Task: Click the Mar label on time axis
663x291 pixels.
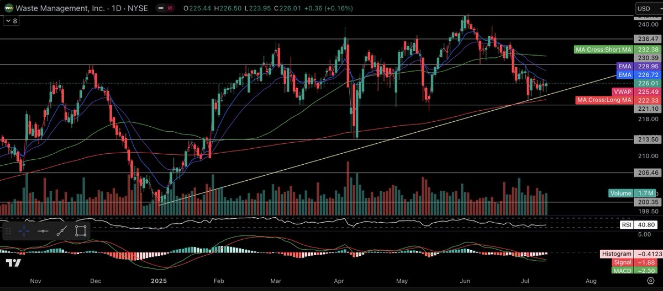Action: [x=276, y=281]
